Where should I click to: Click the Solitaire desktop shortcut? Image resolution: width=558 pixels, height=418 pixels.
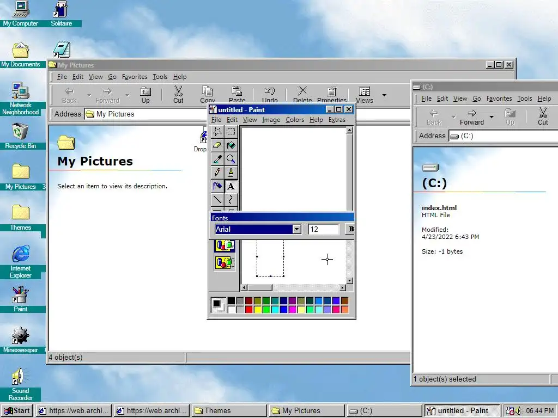[61, 14]
